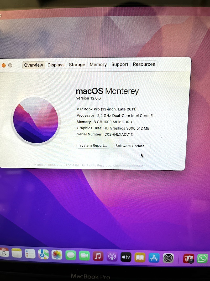Viewport: 210px width, 281px height.
Task: Open the Calendar app in the dock
Action: click(x=4, y=253)
